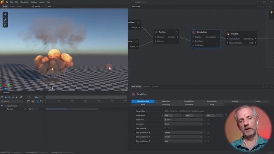Image resolution: width=274 pixels, height=154 pixels.
Task: Open the Upscaling dropdown
Action: [183, 124]
